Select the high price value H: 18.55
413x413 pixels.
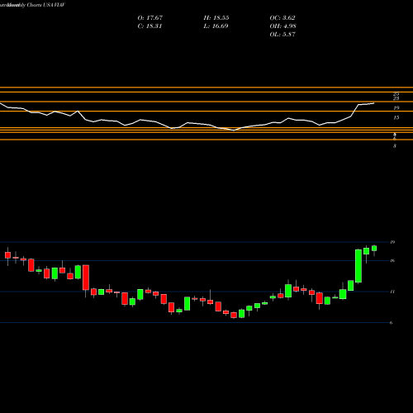216,18
